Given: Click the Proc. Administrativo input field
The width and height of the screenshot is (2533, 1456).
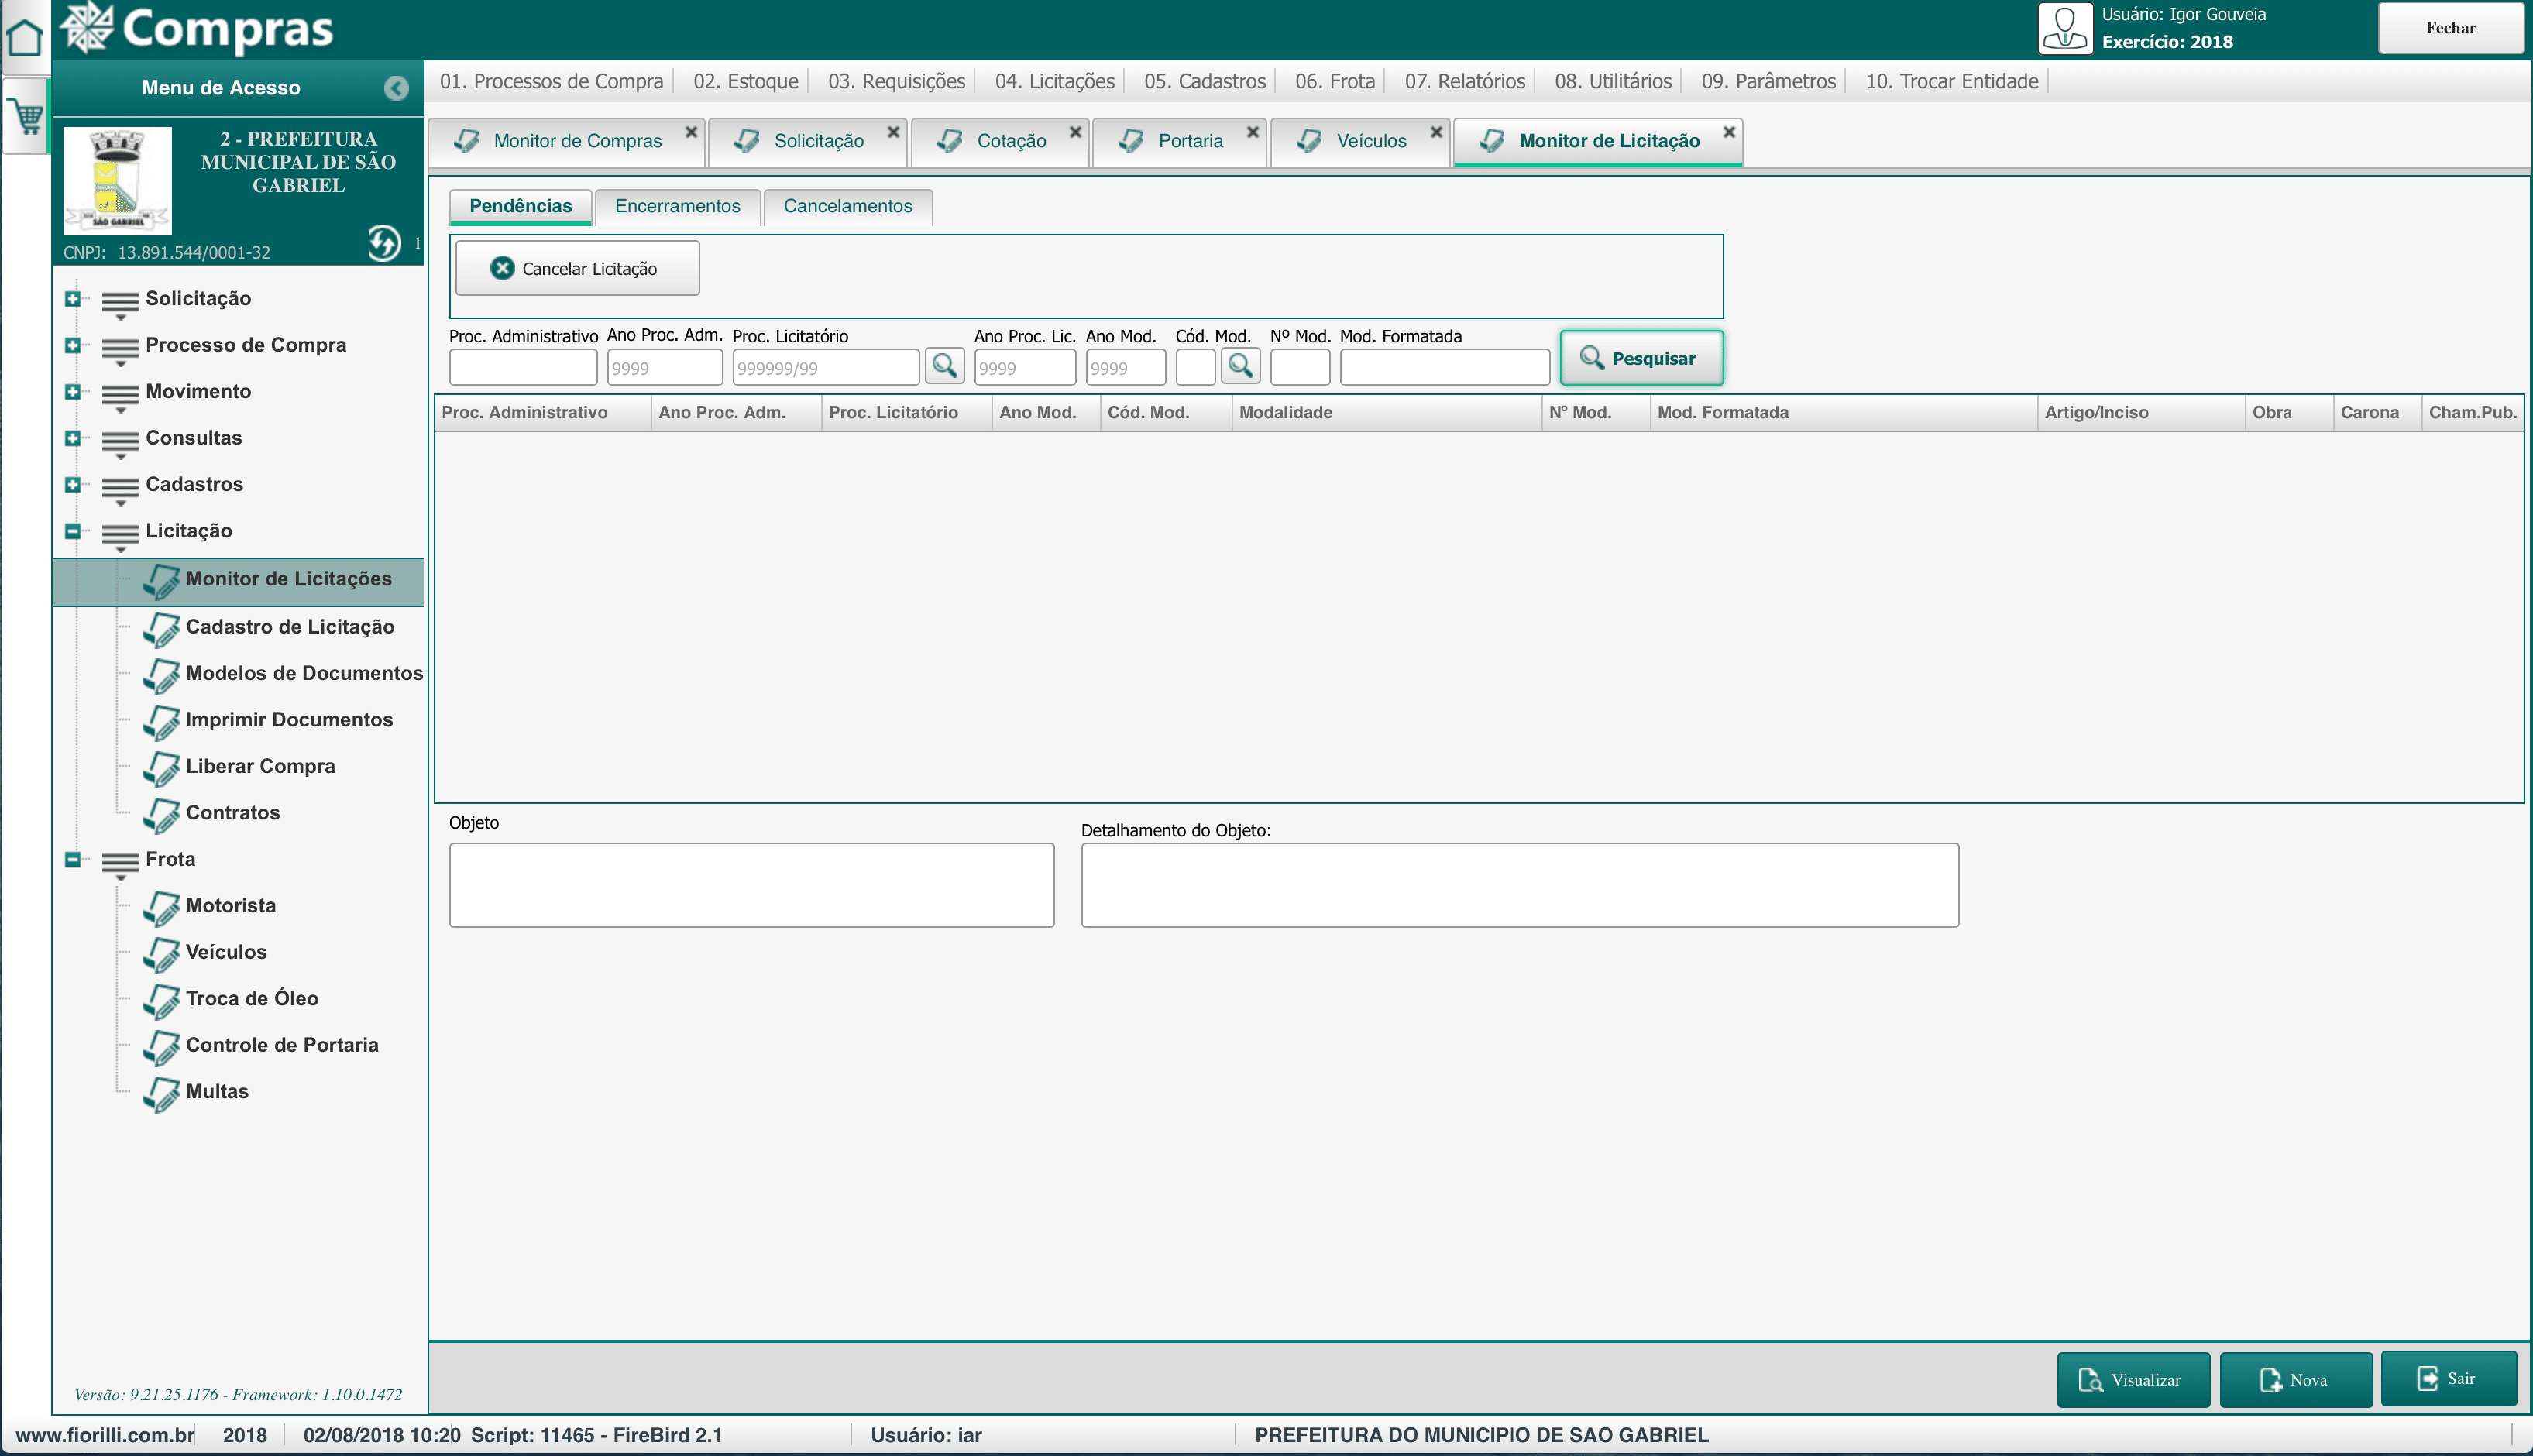Looking at the screenshot, I should click(x=523, y=367).
